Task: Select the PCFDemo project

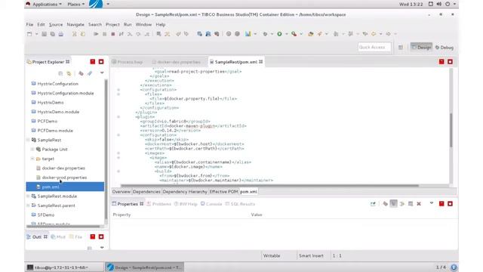Action: click(47, 121)
